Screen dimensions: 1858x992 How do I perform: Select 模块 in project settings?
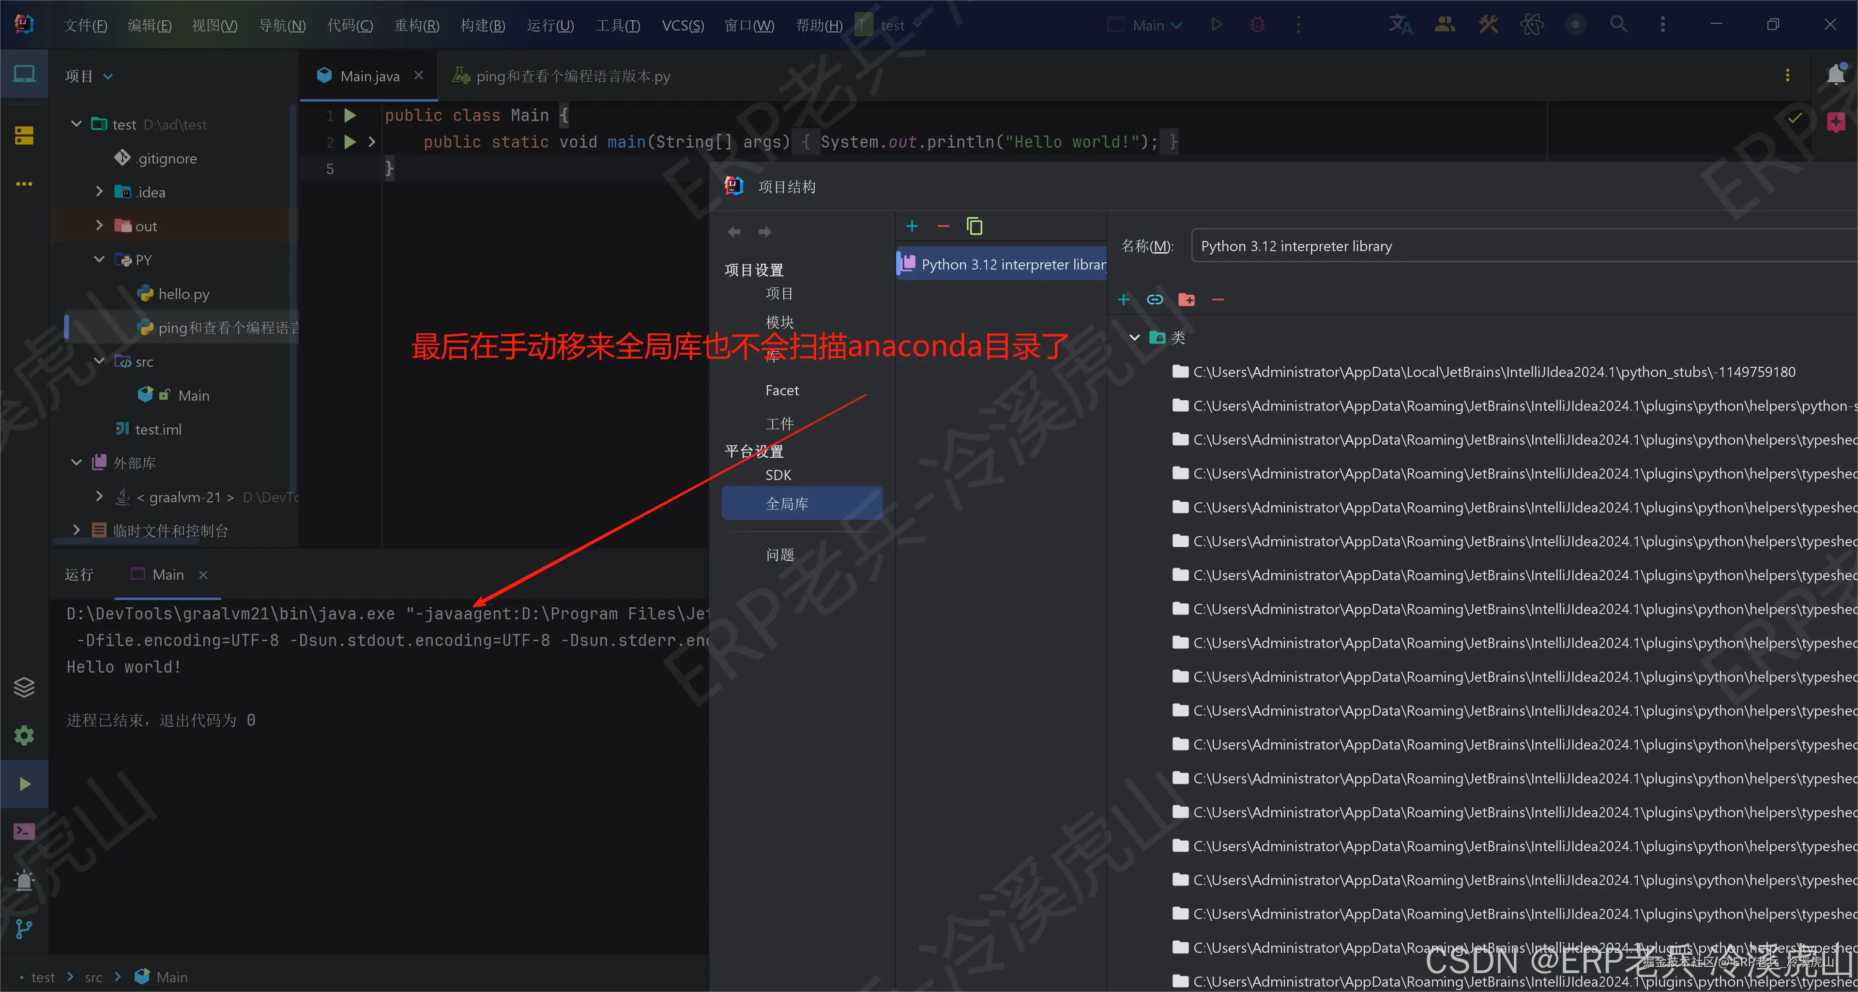click(779, 321)
